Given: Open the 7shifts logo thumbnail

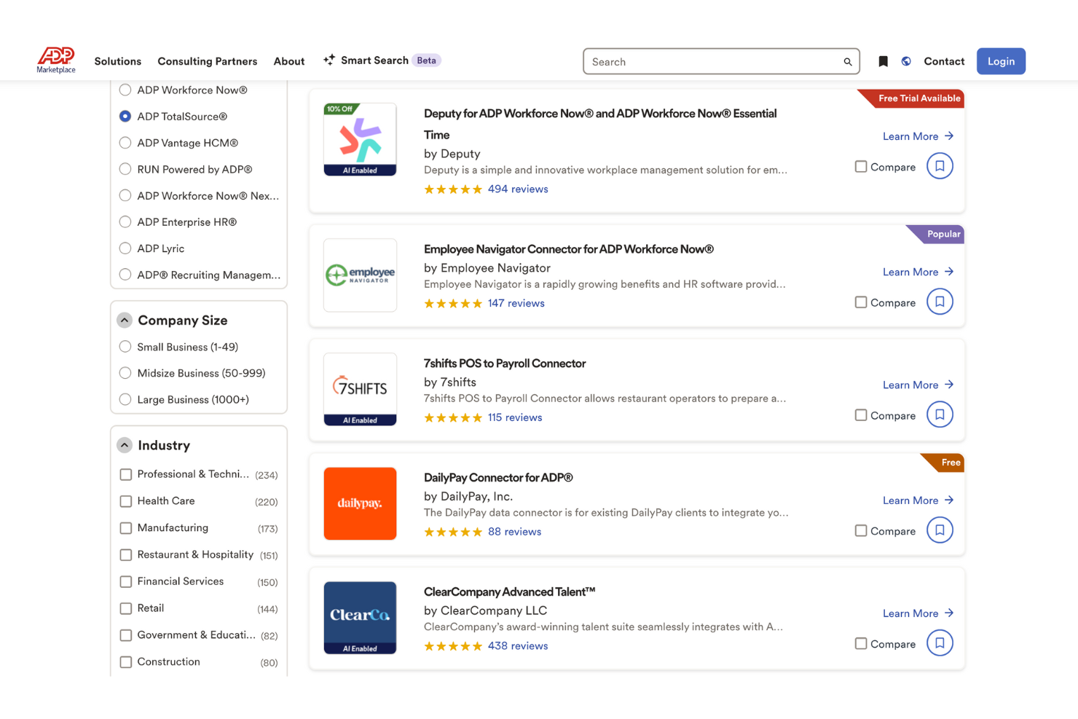Looking at the screenshot, I should [360, 389].
